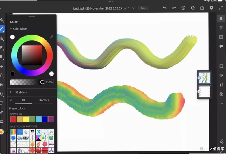This screenshot has height=154, width=226.
Task: Click the opacity 100% value field
Action: [49, 82]
